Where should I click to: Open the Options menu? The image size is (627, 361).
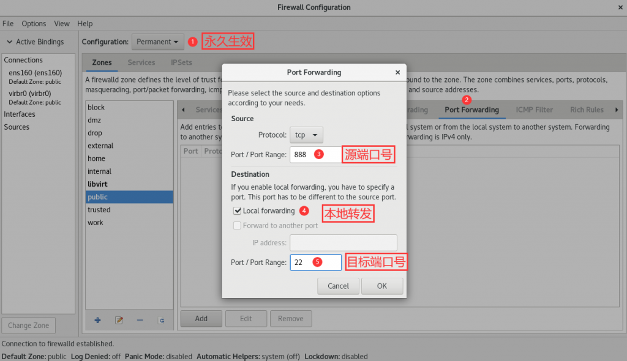click(34, 24)
